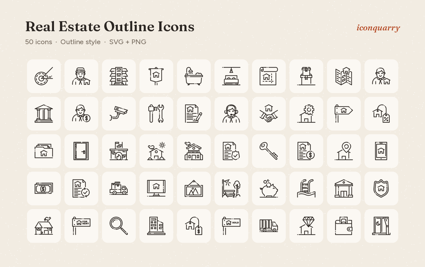Image resolution: width=425 pixels, height=267 pixels.
Task: Select the SOLD sign icon
Action: [231, 226]
